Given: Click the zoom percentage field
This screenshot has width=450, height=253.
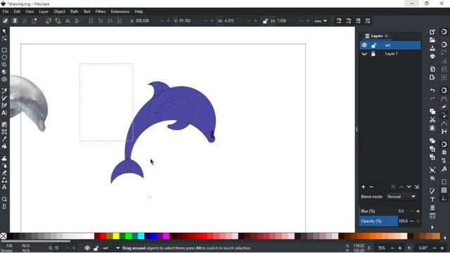Looking at the screenshot, I should pyautogui.click(x=381, y=248).
